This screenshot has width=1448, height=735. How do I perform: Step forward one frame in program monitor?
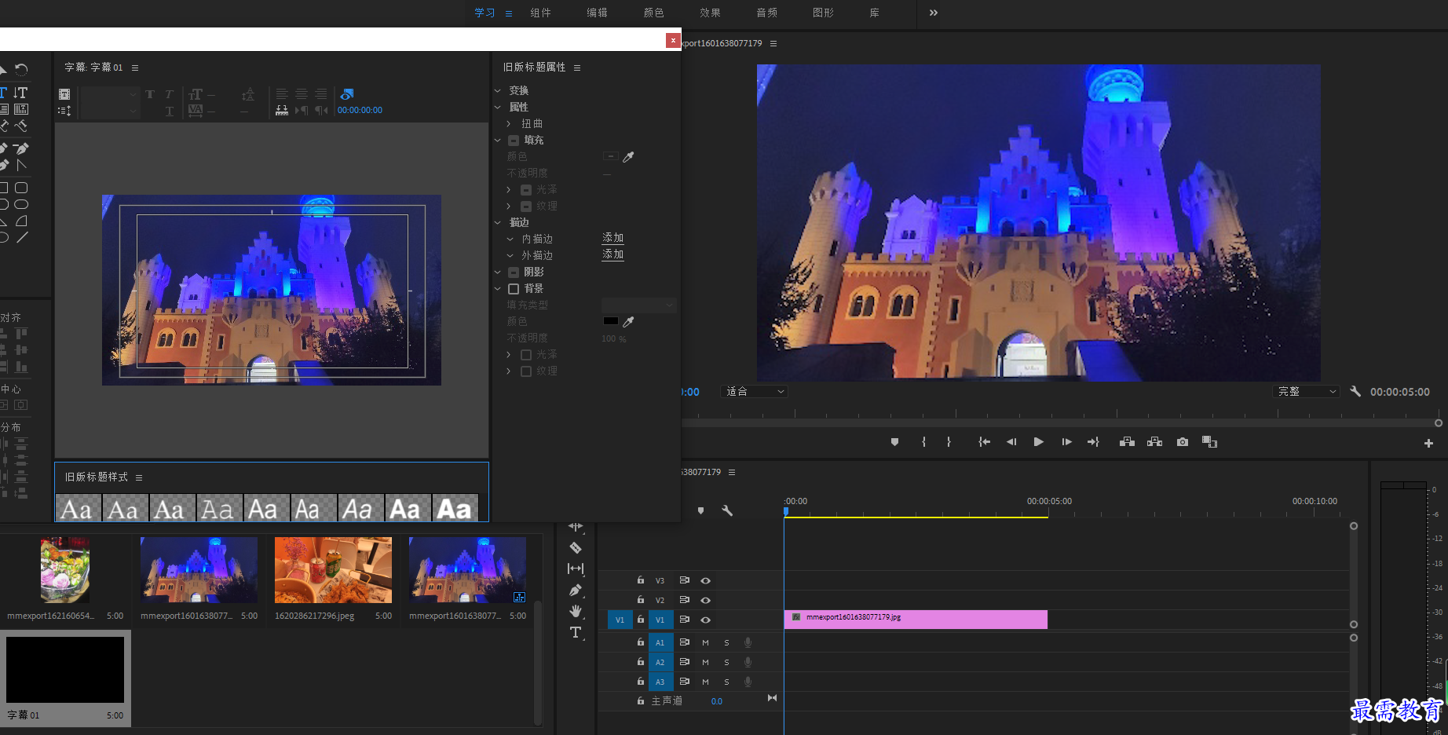tap(1066, 442)
